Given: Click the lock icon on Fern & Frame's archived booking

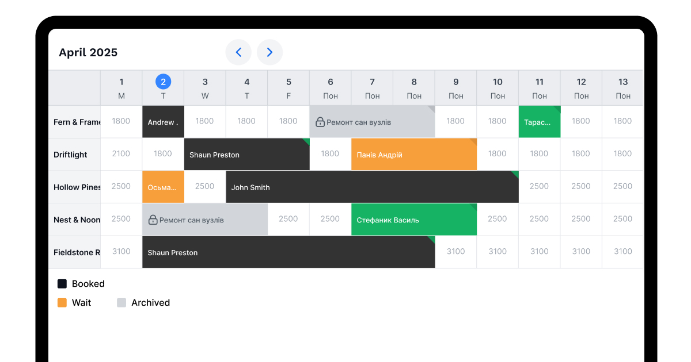Looking at the screenshot, I should coord(320,121).
